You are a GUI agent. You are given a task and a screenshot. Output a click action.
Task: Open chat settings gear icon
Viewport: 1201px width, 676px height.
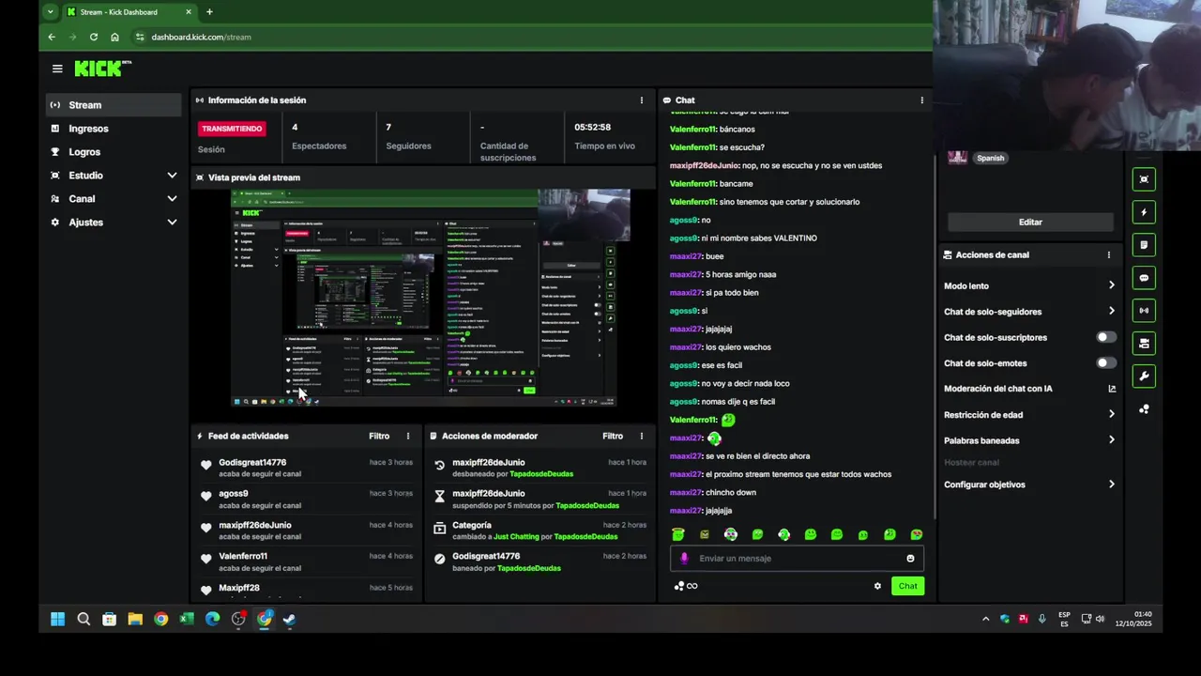coord(877,586)
